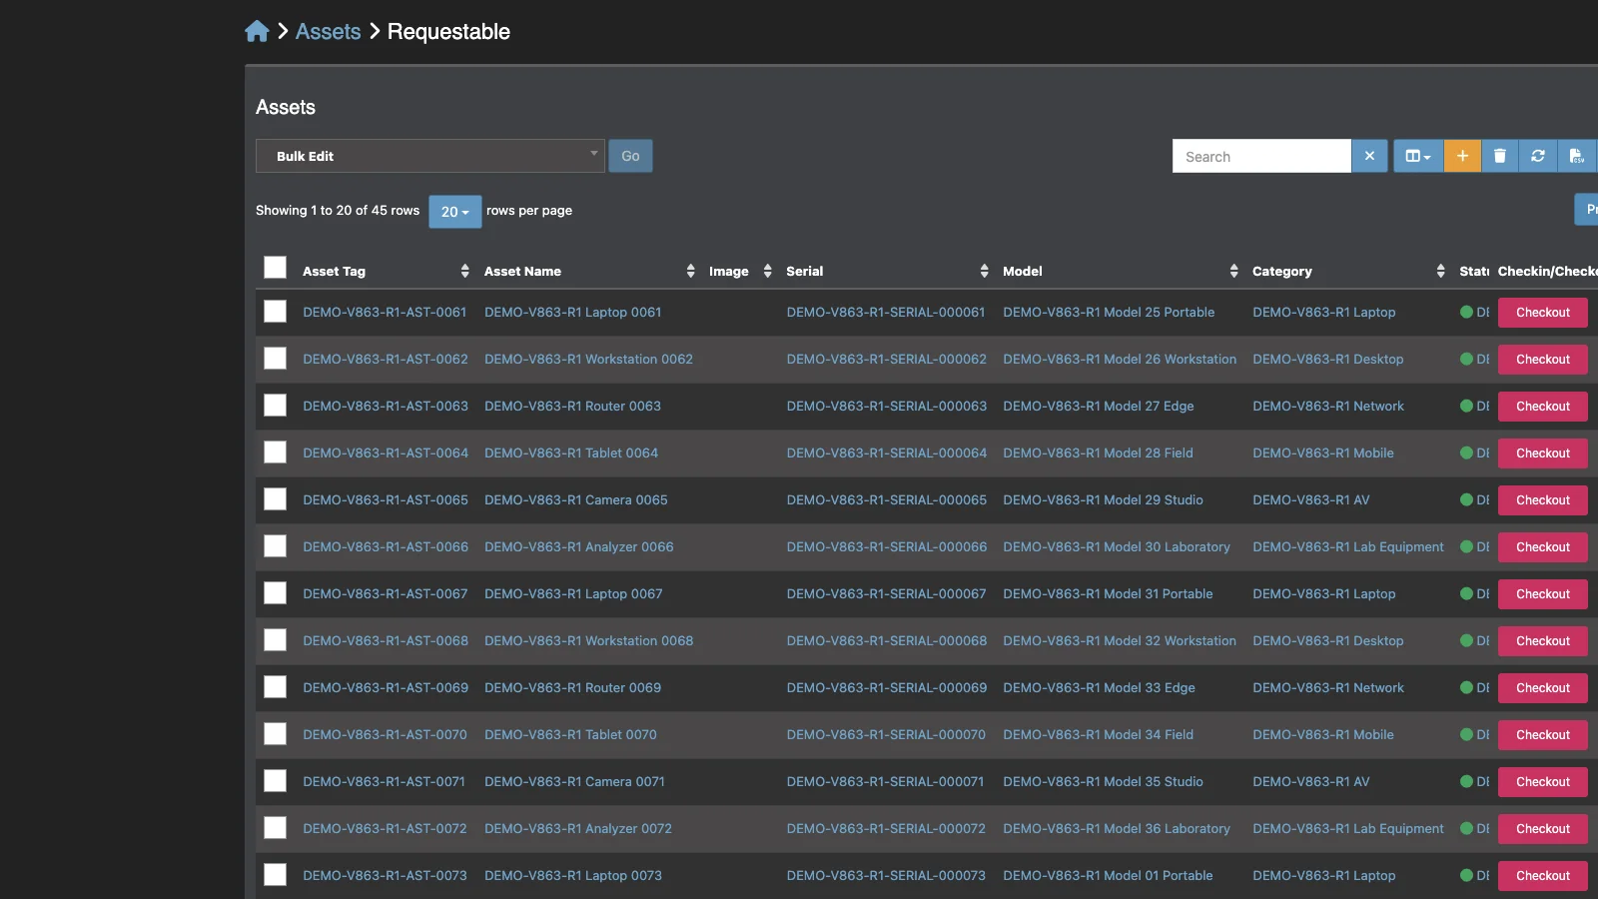Checkout the Analyzer 0066 asset

click(1542, 547)
